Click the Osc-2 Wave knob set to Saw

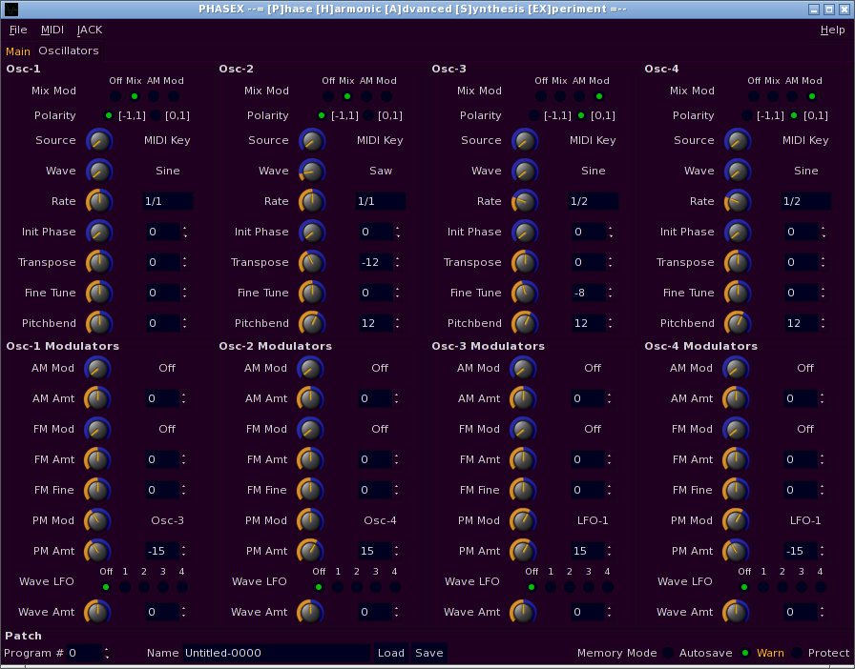(x=312, y=172)
